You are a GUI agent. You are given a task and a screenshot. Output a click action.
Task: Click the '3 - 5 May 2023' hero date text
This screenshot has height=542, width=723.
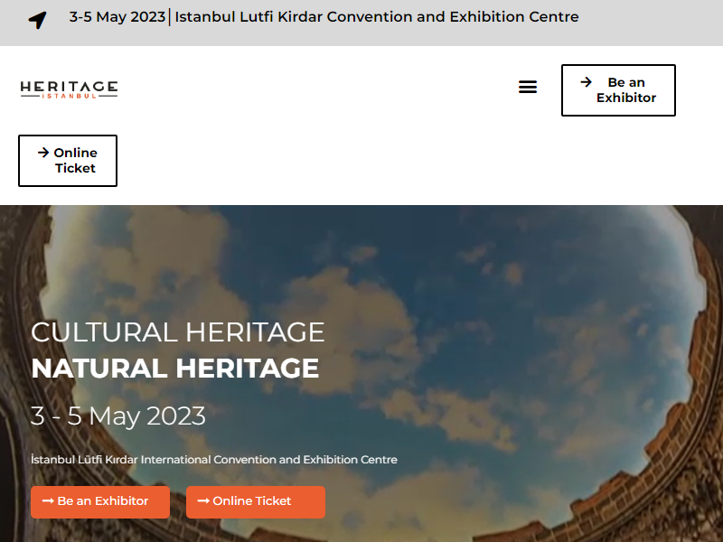[118, 416]
